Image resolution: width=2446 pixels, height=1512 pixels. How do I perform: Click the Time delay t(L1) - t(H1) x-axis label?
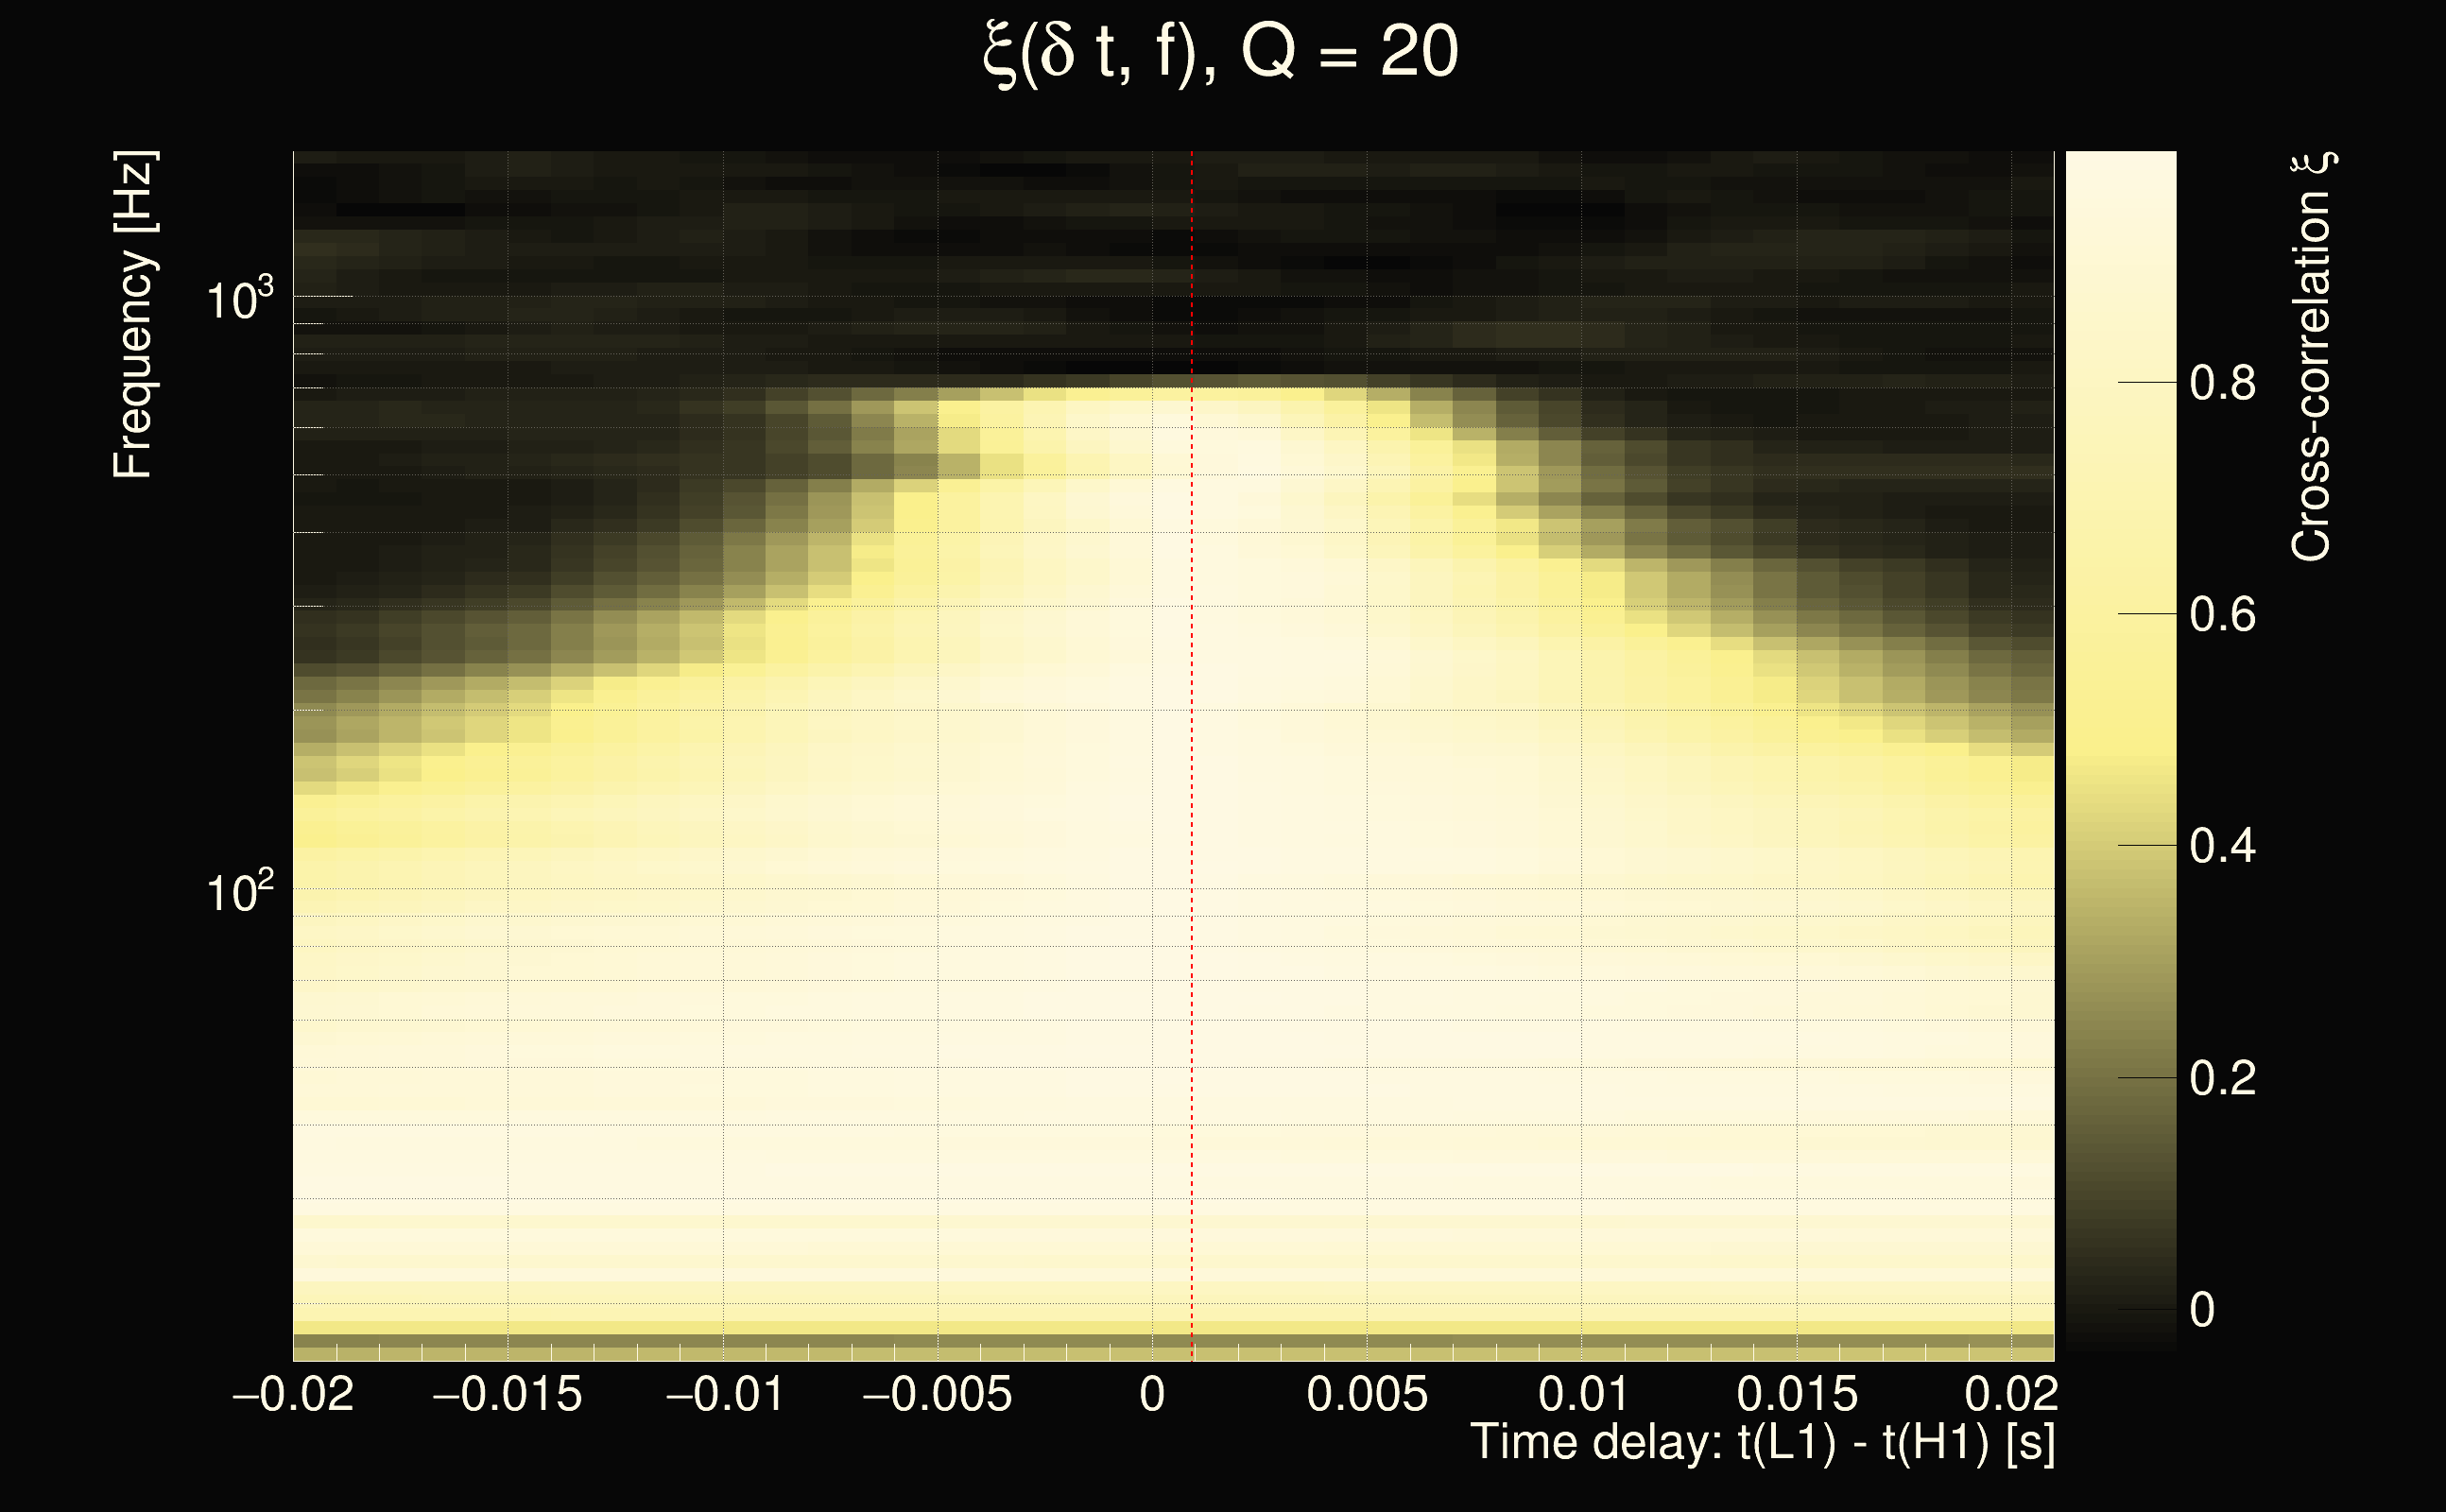(x=1762, y=1443)
